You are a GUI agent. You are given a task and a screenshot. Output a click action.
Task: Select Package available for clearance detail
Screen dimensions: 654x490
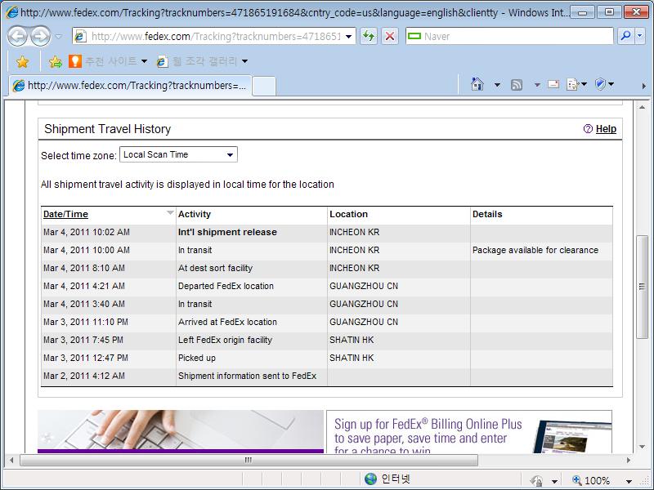point(535,250)
